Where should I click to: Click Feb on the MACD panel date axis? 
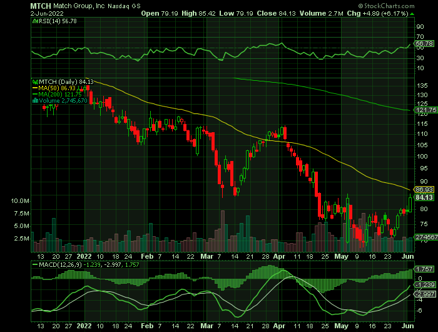(x=147, y=326)
